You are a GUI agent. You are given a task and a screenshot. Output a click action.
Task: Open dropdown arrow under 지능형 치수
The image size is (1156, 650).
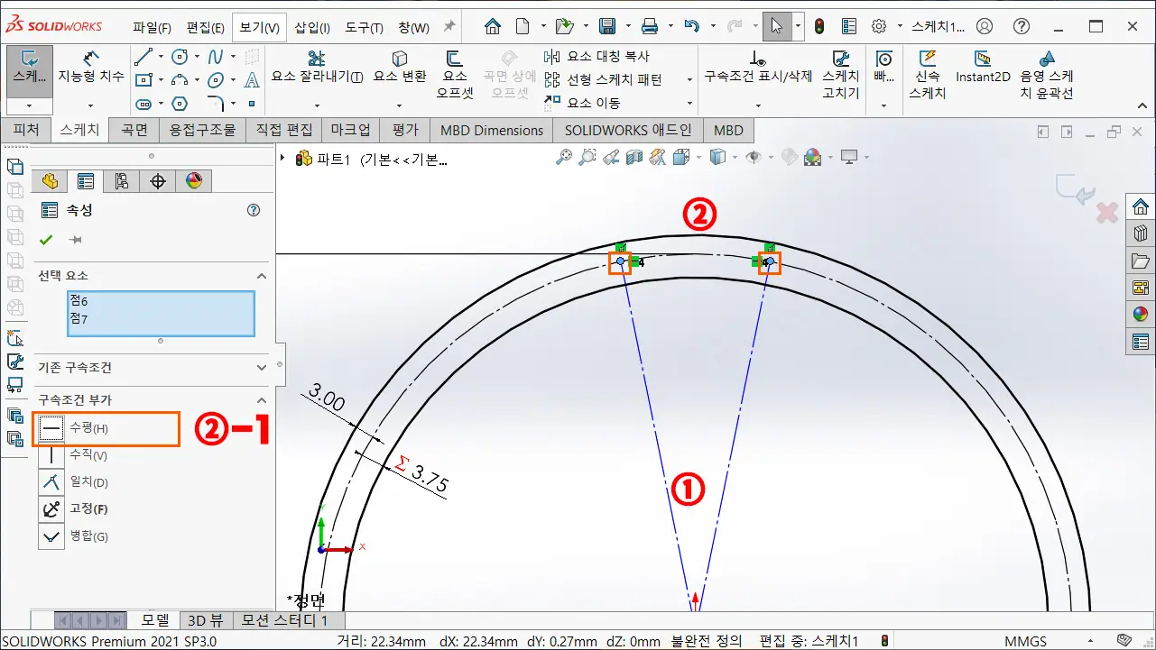[x=91, y=105]
